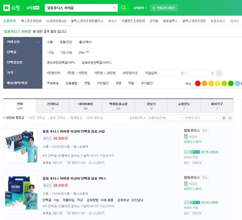Toggle 핫딜 filter
The image size is (242, 220).
click(x=87, y=83)
